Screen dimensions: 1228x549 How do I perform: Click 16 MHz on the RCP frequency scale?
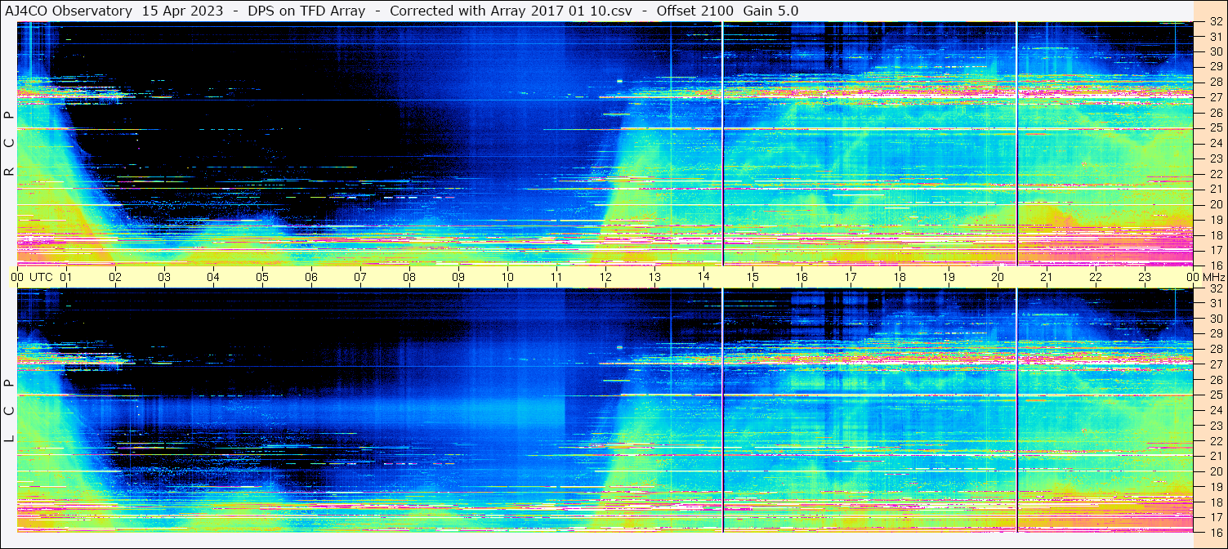(1216, 265)
